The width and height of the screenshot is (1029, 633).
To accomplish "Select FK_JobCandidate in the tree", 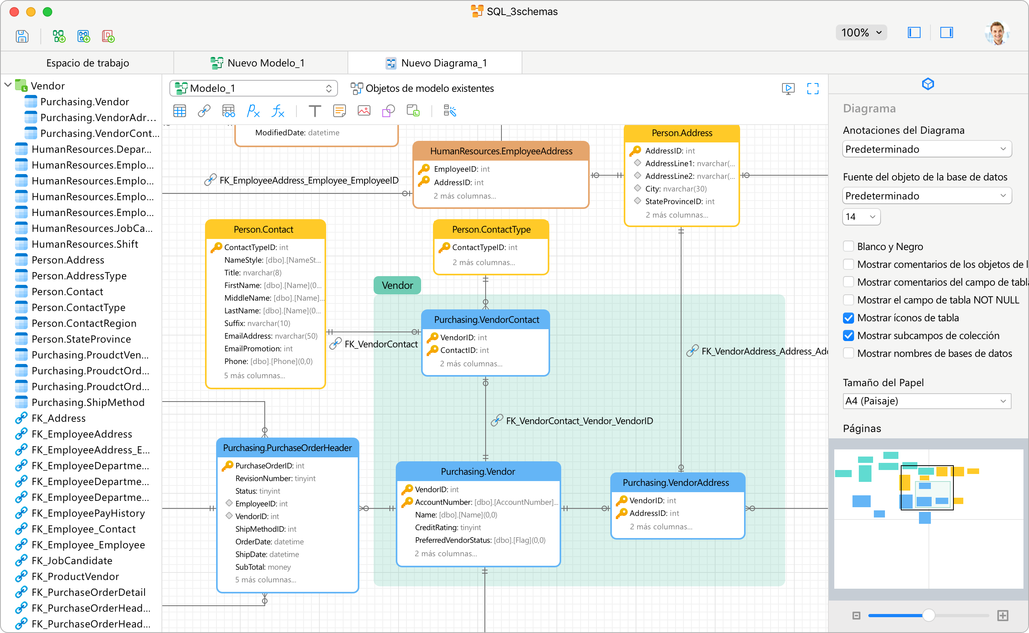I will 72,561.
